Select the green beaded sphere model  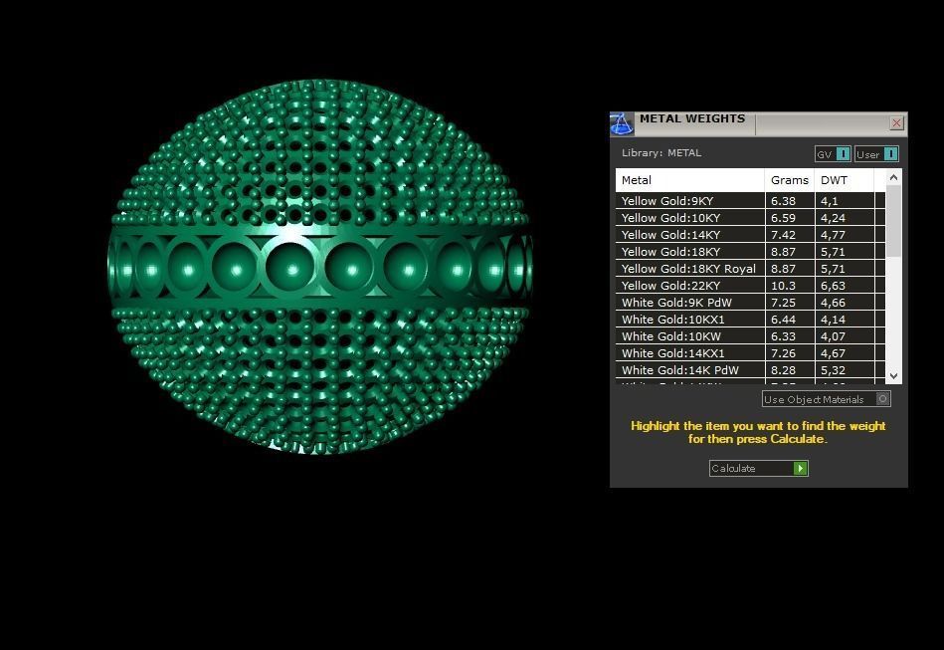[x=319, y=266]
